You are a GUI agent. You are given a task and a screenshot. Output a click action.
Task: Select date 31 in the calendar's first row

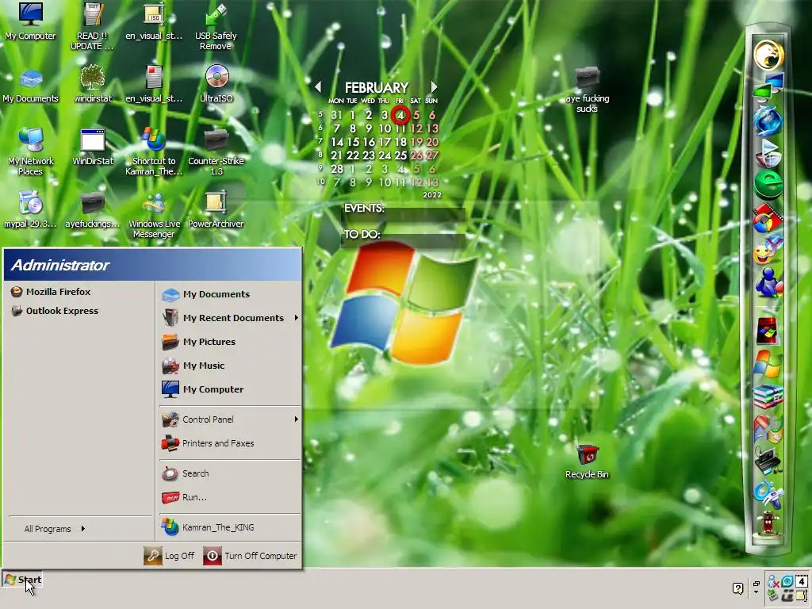point(336,115)
